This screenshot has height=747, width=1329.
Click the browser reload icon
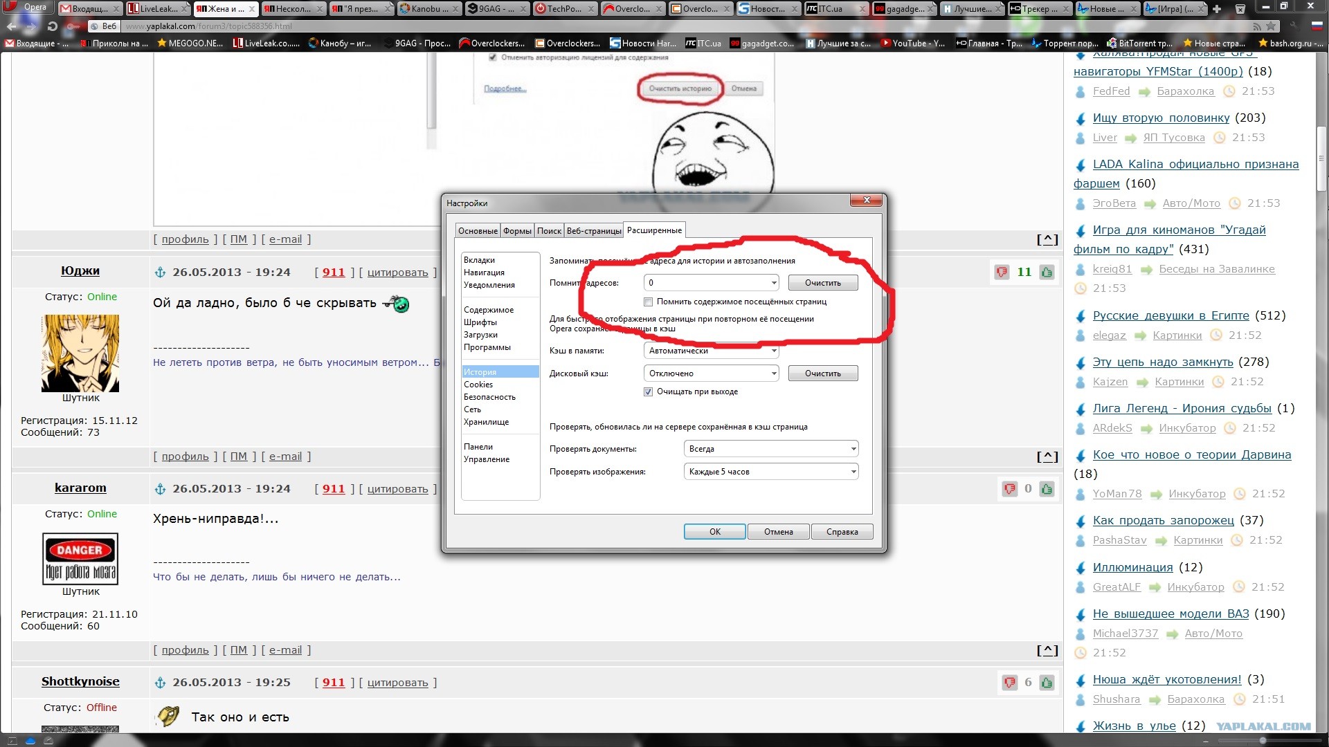[53, 26]
